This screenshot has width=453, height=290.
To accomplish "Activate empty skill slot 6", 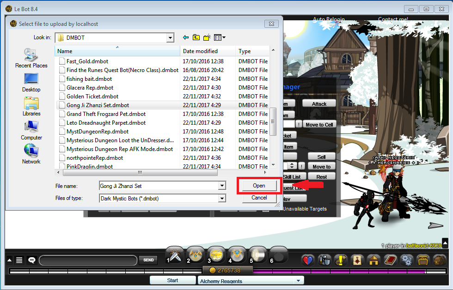I will pyautogui.click(x=279, y=255).
